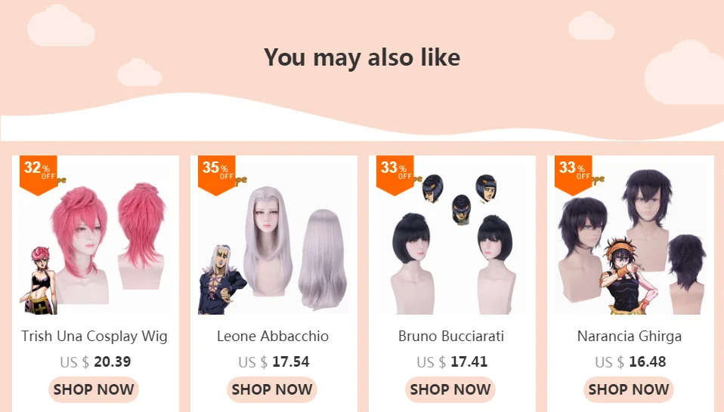724x412 pixels.
Task: Open the purple Narancia Ghirga wig image
Action: (x=630, y=238)
